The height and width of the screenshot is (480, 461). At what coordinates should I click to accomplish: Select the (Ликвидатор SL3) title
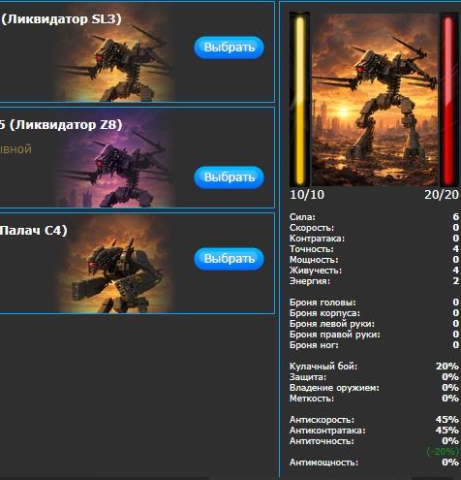61,19
